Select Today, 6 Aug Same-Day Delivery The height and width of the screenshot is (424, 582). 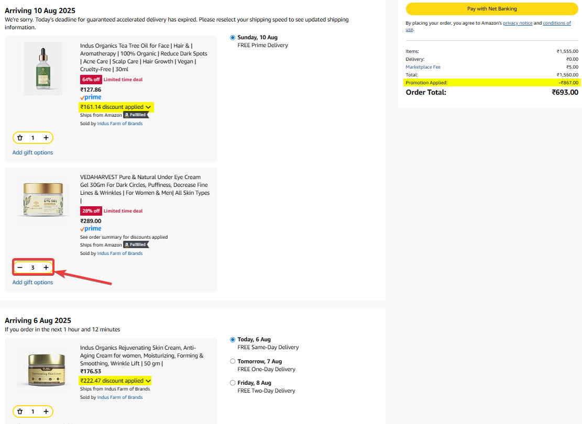tap(233, 339)
